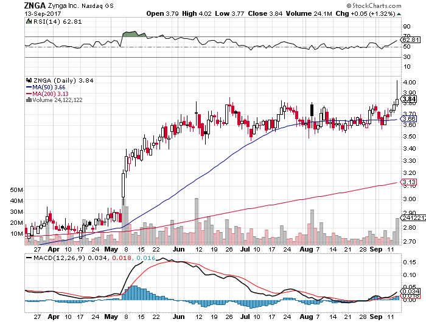426x322 pixels.
Task: Click the red 3.13 MA(200) price tag
Action: [x=409, y=182]
